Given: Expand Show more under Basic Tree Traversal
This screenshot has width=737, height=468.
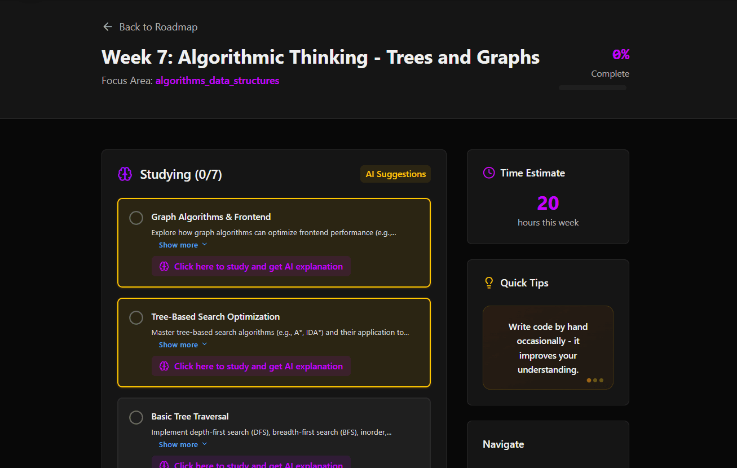Looking at the screenshot, I should click(183, 445).
